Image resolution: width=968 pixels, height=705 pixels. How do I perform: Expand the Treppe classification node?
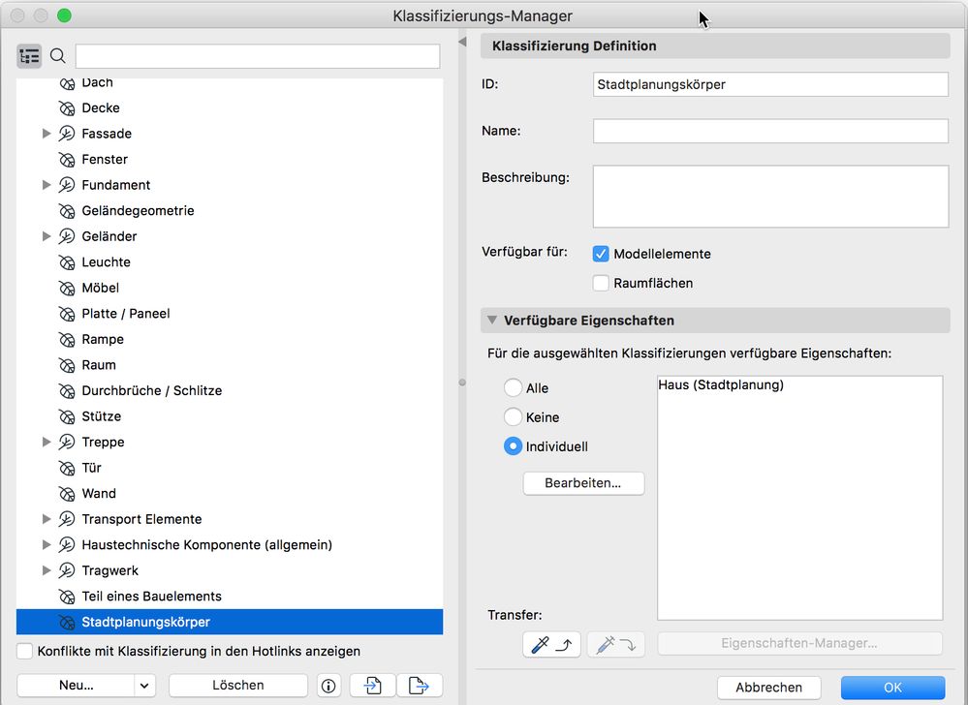(x=47, y=443)
